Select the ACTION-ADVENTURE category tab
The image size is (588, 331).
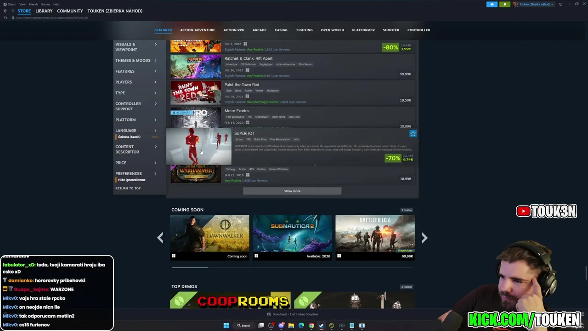point(198,30)
